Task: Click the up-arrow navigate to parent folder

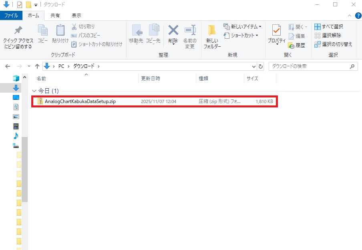Action: point(37,66)
